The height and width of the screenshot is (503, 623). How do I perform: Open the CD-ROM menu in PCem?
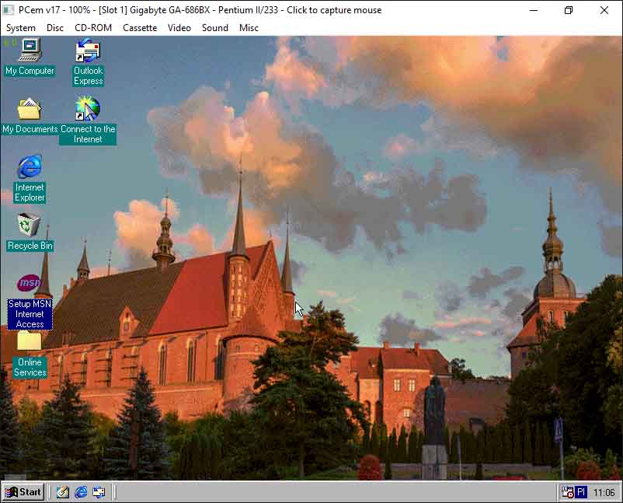point(93,28)
